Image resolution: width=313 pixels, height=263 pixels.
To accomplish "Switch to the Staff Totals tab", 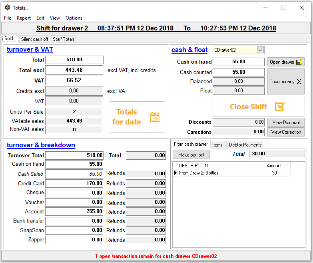I will [64, 39].
